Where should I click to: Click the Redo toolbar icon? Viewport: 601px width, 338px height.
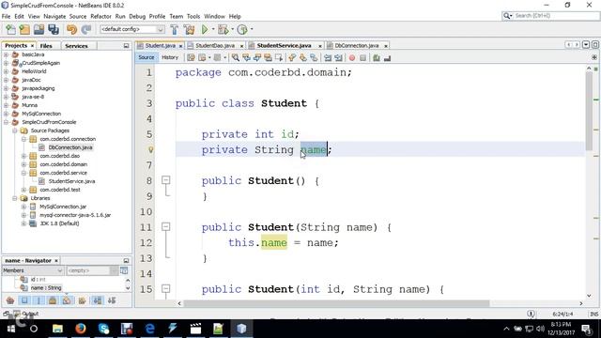point(85,29)
